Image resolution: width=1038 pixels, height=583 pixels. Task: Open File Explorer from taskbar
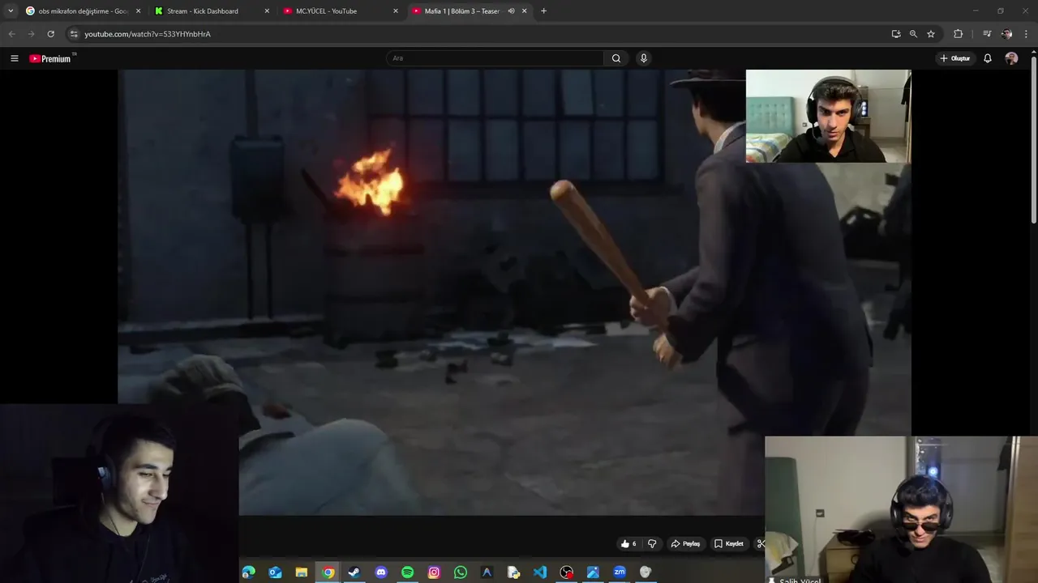(302, 572)
